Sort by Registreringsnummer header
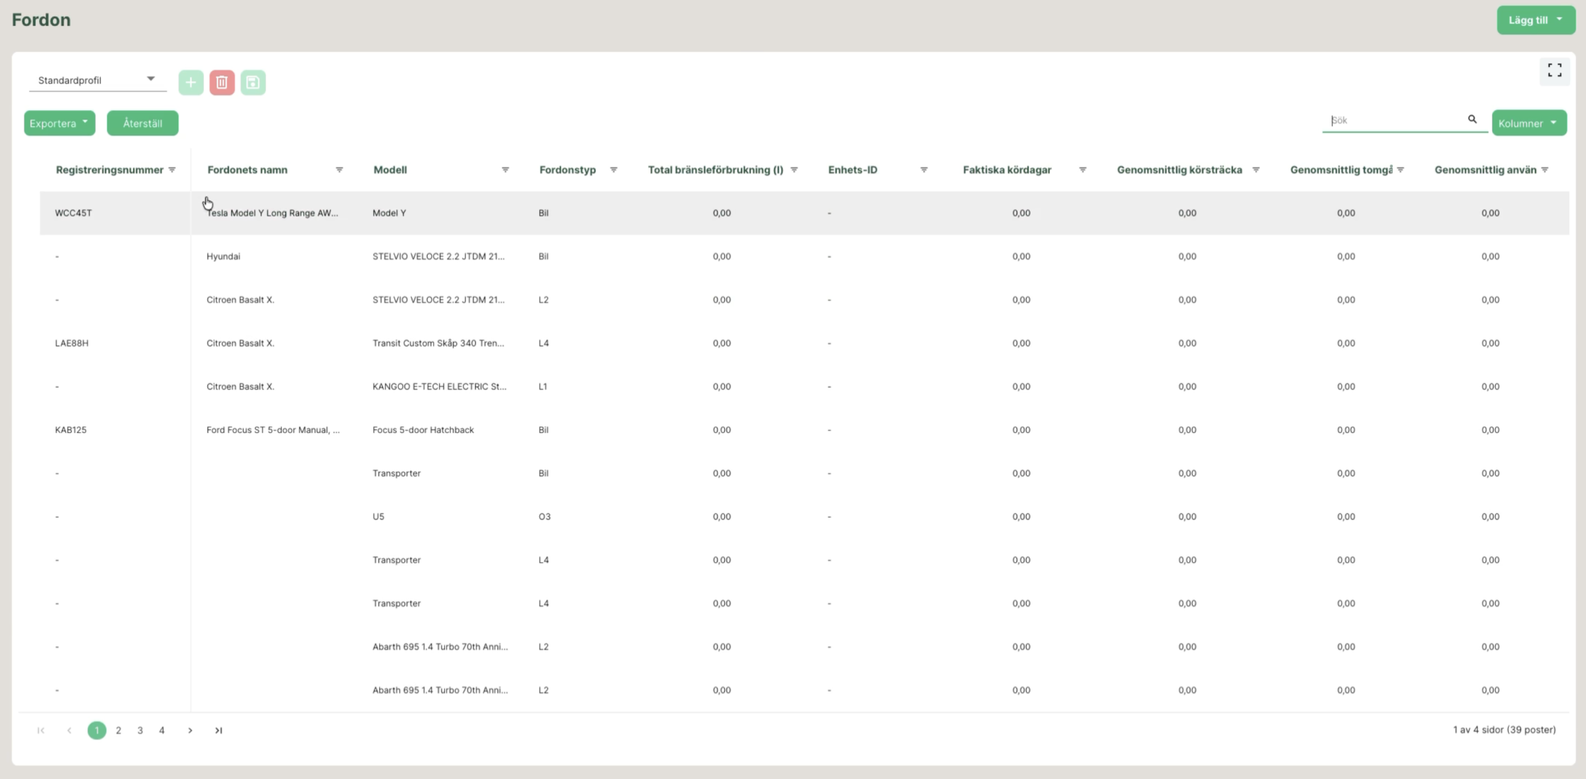 110,170
